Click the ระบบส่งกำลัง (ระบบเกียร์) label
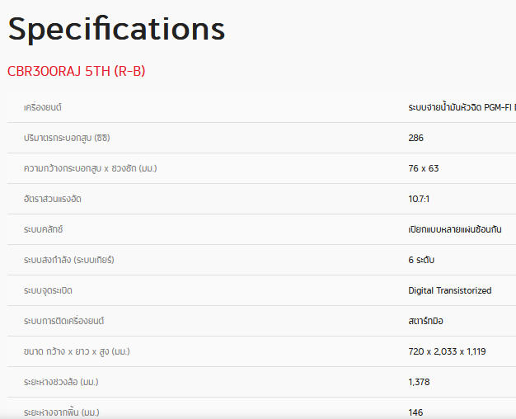The image size is (516, 419). point(68,260)
